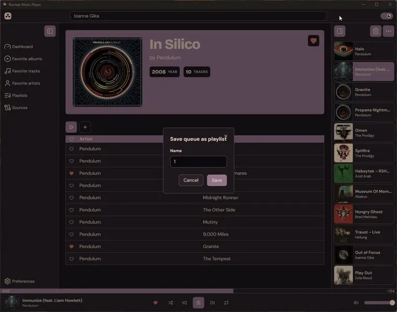The image size is (397, 312).
Task: Select Propane Nightmares queue item
Action: tap(364, 112)
